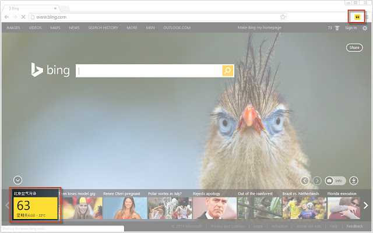This screenshot has width=373, height=233.
Task: Download today's background image
Action: click(354, 181)
